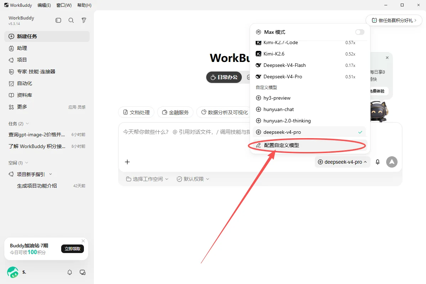Click the 金融服务 chip

175,112
